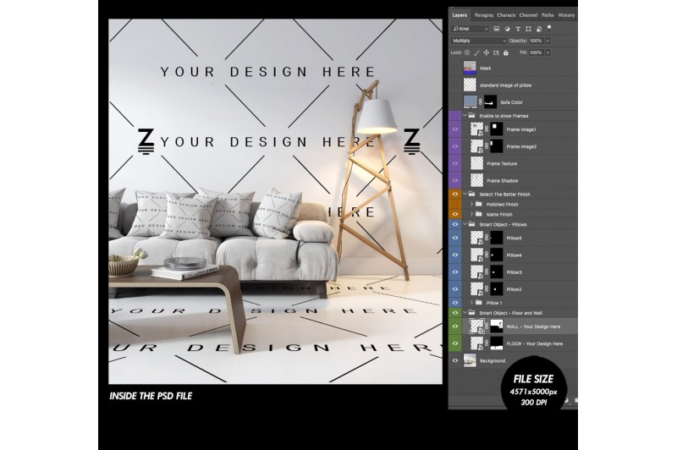The width and height of the screenshot is (677, 450).
Task: Expand the Polished Finish group
Action: [471, 204]
